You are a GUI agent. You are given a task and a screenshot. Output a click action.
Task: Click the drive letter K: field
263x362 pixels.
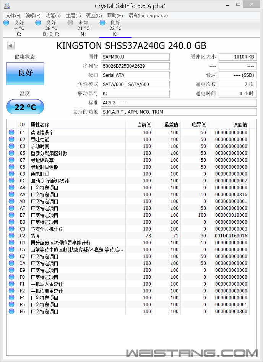[x=135, y=94]
